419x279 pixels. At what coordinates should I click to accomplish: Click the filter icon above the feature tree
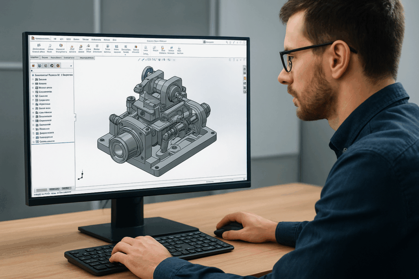coord(32,71)
